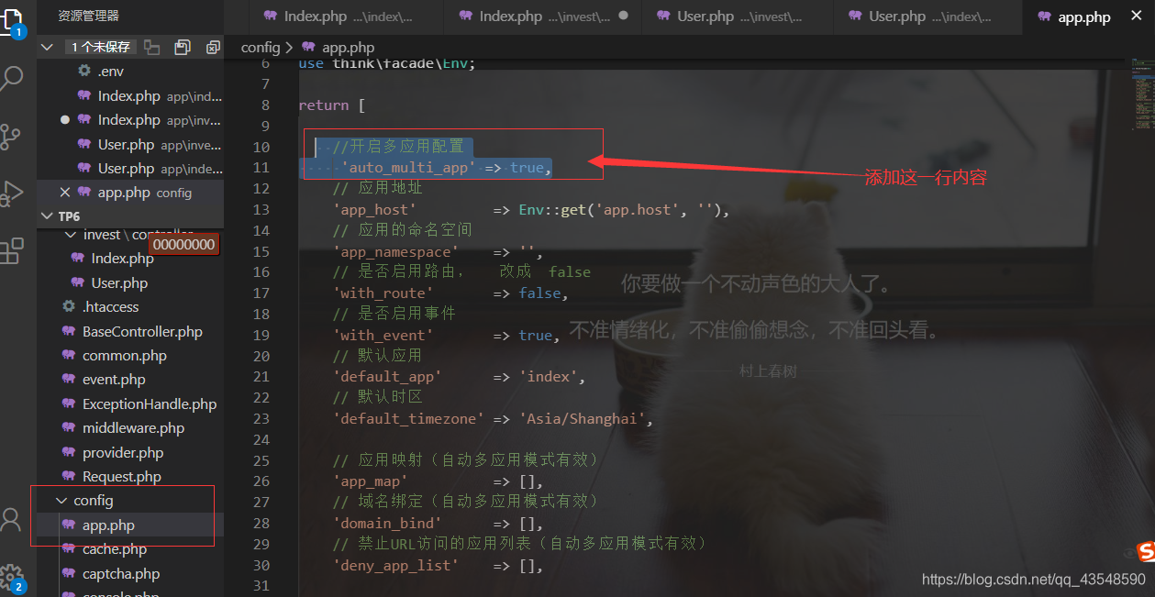Collapse the open editors section chevron
1155x597 pixels.
[48, 47]
